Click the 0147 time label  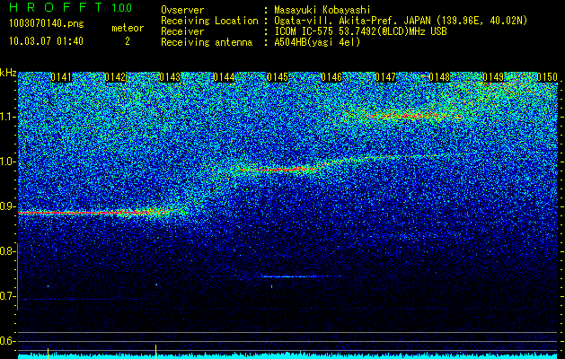coord(385,77)
